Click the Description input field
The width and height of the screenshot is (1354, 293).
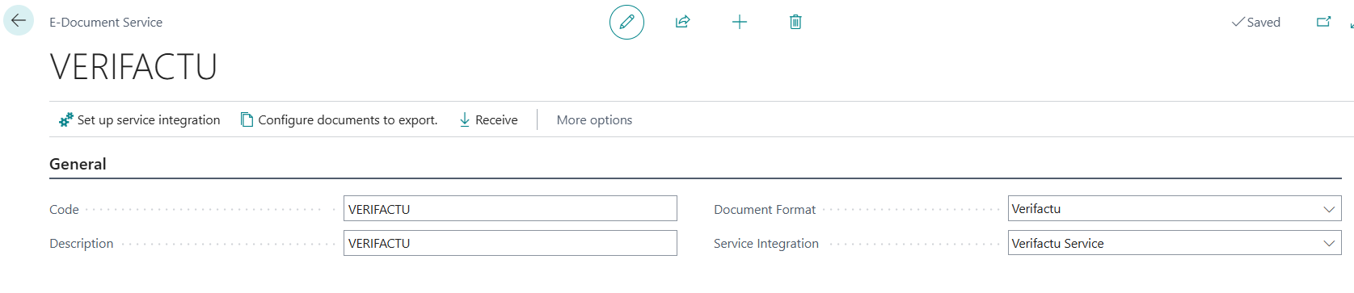coord(510,243)
